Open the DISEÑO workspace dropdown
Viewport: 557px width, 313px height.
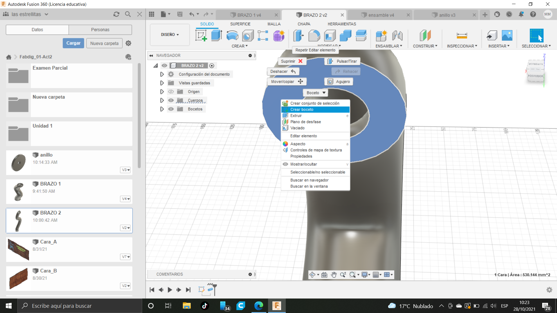pyautogui.click(x=170, y=34)
